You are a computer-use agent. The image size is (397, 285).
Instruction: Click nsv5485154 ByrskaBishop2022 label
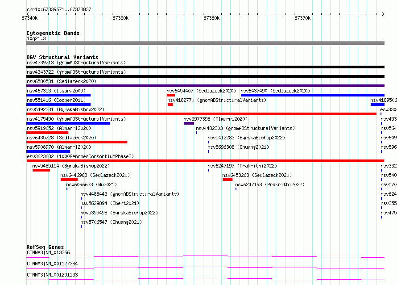71,166
